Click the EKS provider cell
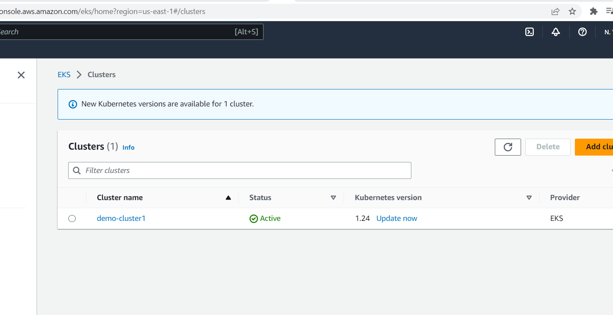 point(557,218)
